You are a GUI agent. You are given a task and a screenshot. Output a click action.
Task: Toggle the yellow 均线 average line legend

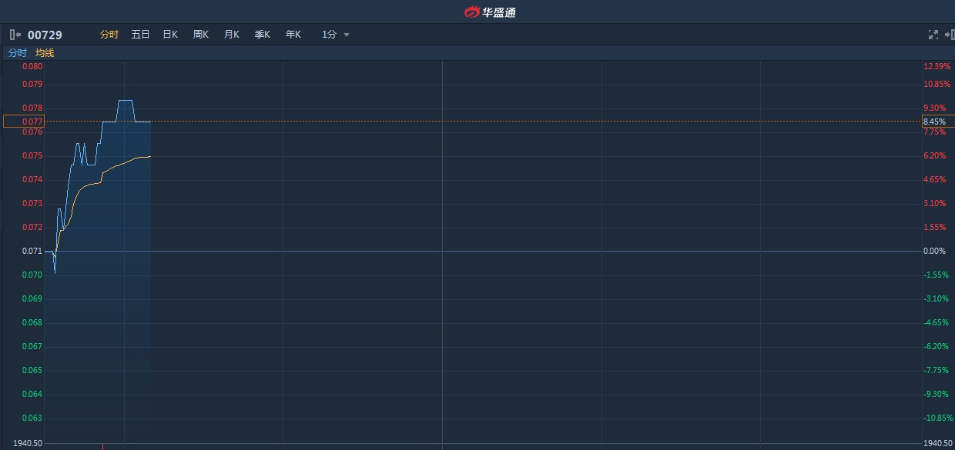point(45,53)
